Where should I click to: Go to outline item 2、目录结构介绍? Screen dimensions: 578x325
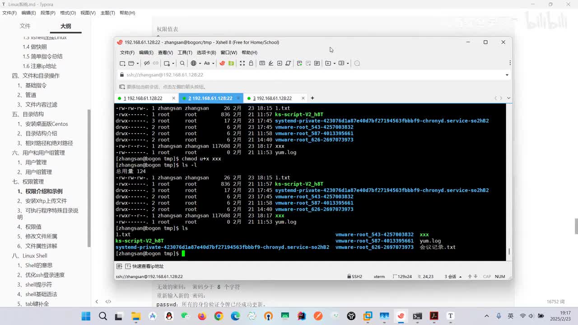pos(37,134)
